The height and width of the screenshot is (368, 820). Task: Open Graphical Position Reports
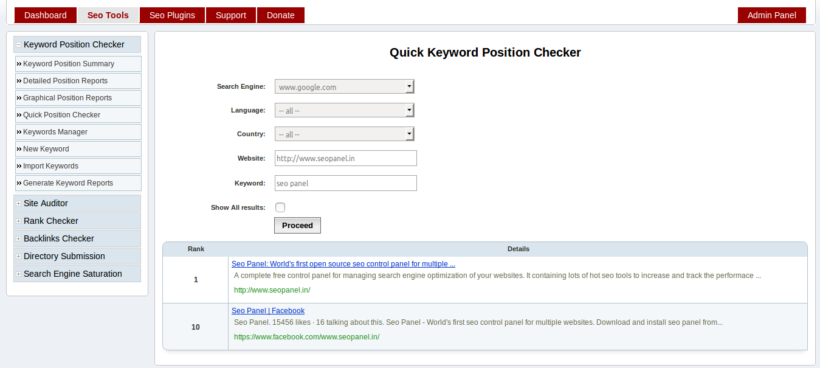pyautogui.click(x=78, y=98)
